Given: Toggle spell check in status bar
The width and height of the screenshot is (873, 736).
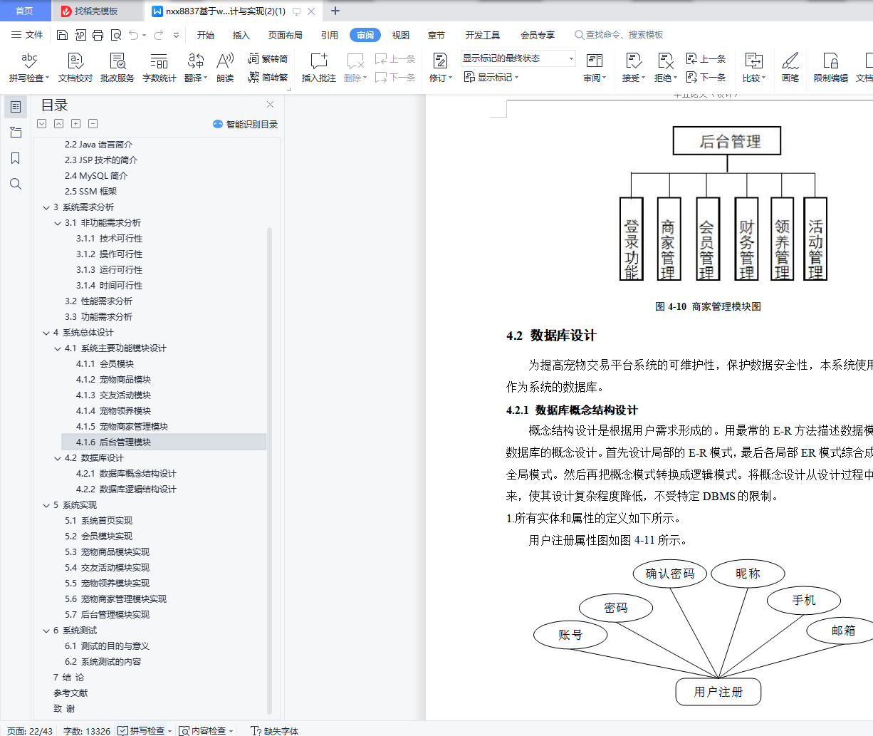Looking at the screenshot, I should [x=145, y=730].
